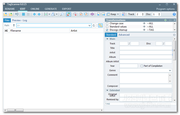The height and width of the screenshot is (115, 180).
Task: Enable the Change case checkbox
Action: coord(107,24)
